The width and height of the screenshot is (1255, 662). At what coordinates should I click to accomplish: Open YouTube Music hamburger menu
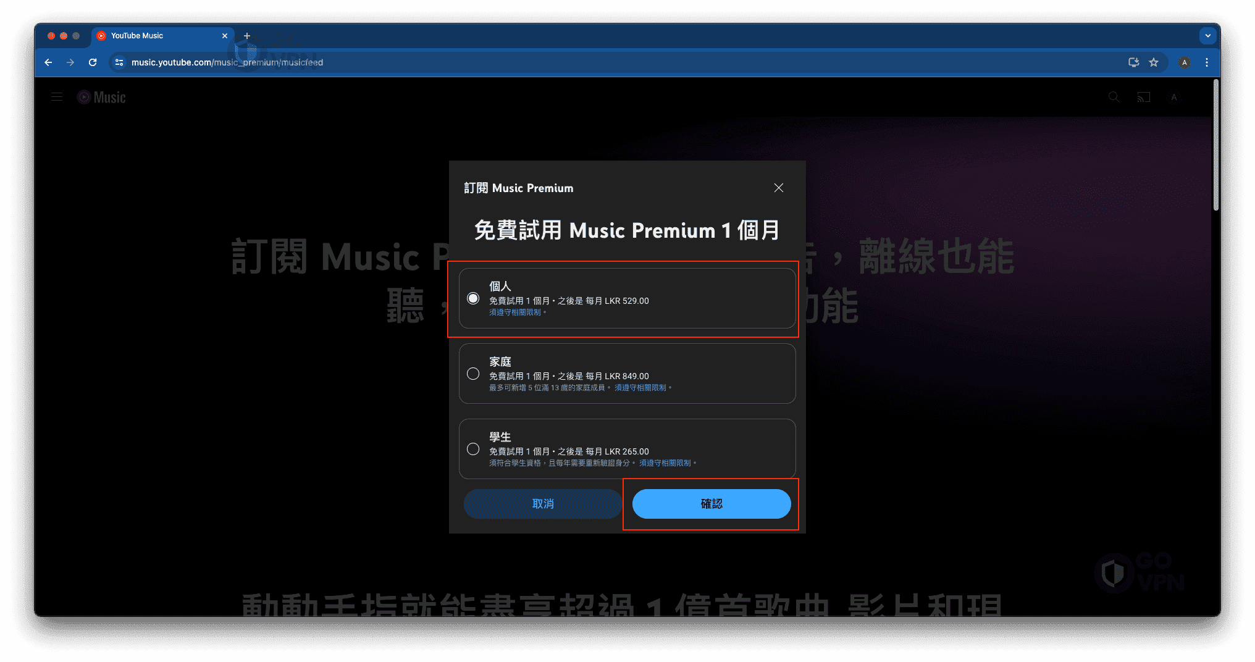point(57,97)
